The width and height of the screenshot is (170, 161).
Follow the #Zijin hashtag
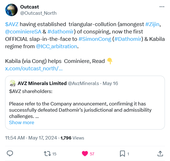[152, 24]
